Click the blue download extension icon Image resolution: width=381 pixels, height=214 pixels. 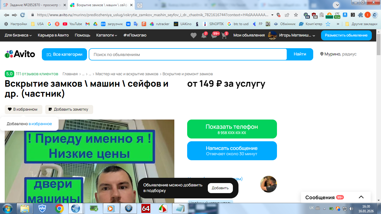point(345,15)
